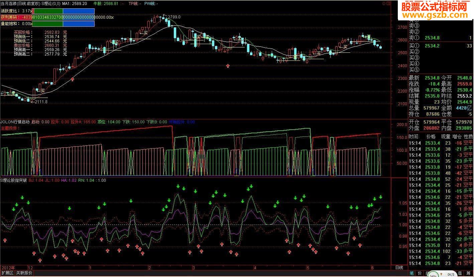The height and width of the screenshot is (277, 474).
Task: Click the 预测低二 2544.66 row
Action: point(40,41)
